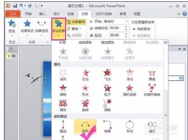Switch to the 设计 ribbon tab
Viewport: 188px width, 140px height.
pyautogui.click(x=56, y=14)
